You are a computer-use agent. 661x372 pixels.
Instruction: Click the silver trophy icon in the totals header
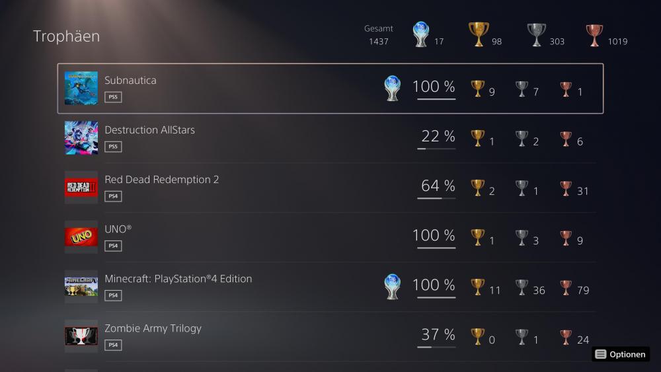click(x=536, y=34)
